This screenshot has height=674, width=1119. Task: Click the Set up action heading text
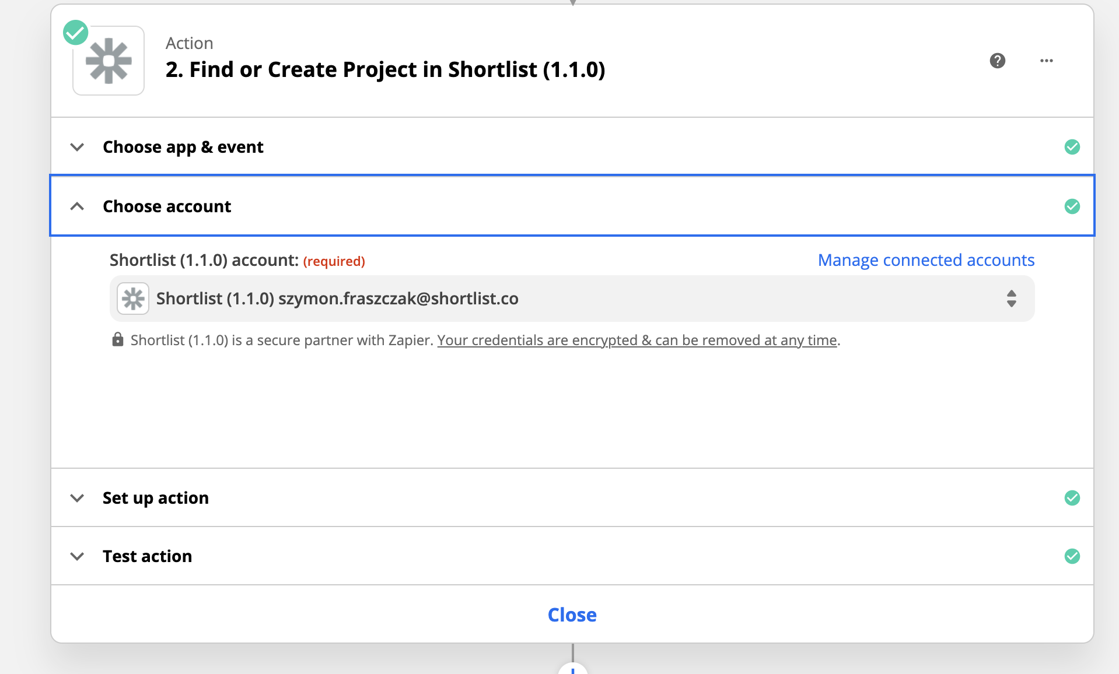(156, 498)
